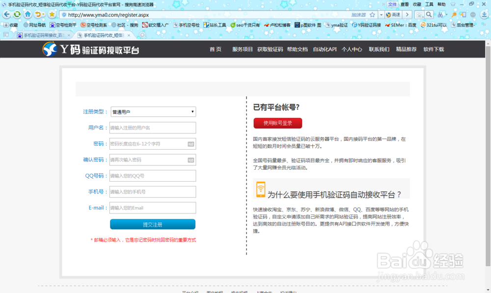Click the 高速 speed mode button
This screenshot has height=293, width=491.
point(393,15)
